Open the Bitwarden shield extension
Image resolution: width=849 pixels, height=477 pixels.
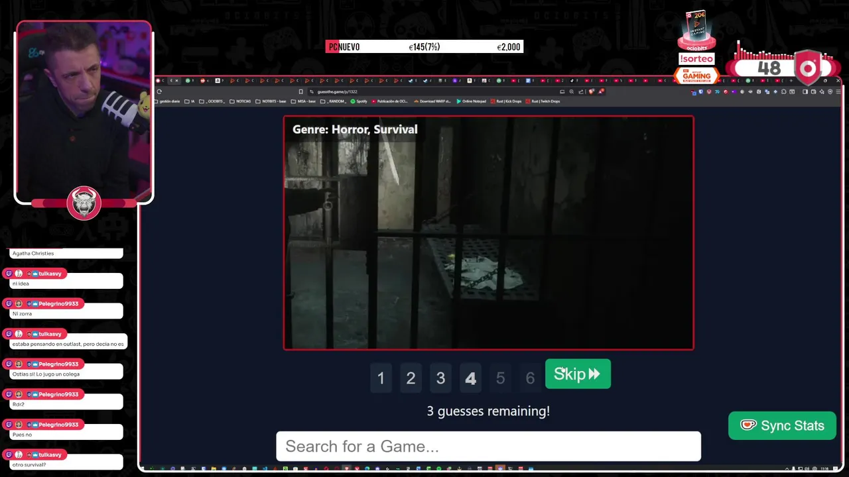point(700,91)
